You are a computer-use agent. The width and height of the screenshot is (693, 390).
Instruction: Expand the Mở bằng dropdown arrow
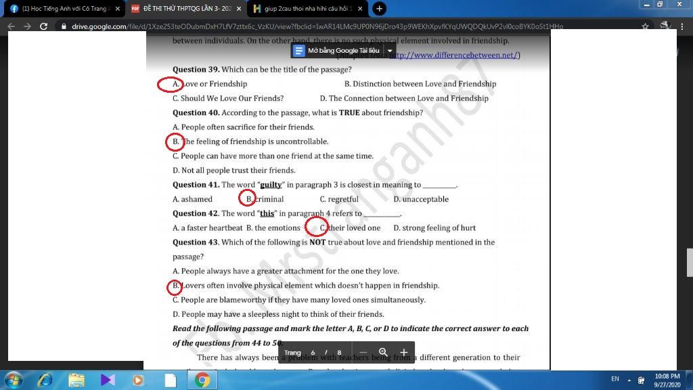pyautogui.click(x=389, y=50)
